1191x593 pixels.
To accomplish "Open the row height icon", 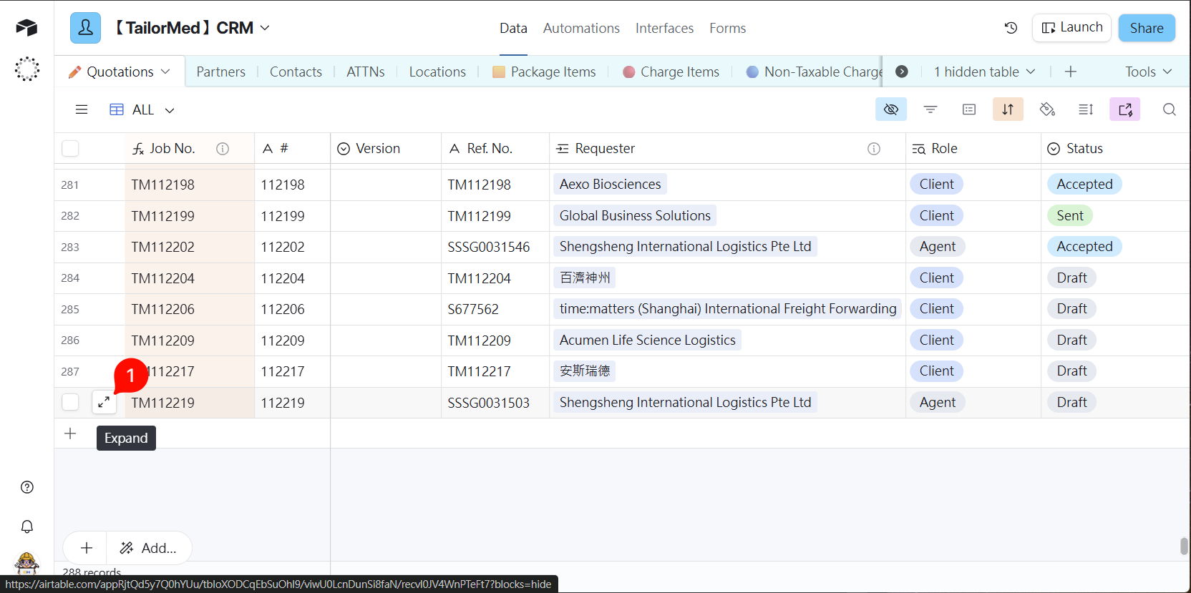I will (x=1086, y=109).
